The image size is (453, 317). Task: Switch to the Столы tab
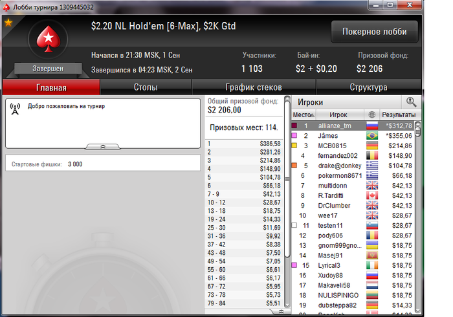(x=146, y=87)
